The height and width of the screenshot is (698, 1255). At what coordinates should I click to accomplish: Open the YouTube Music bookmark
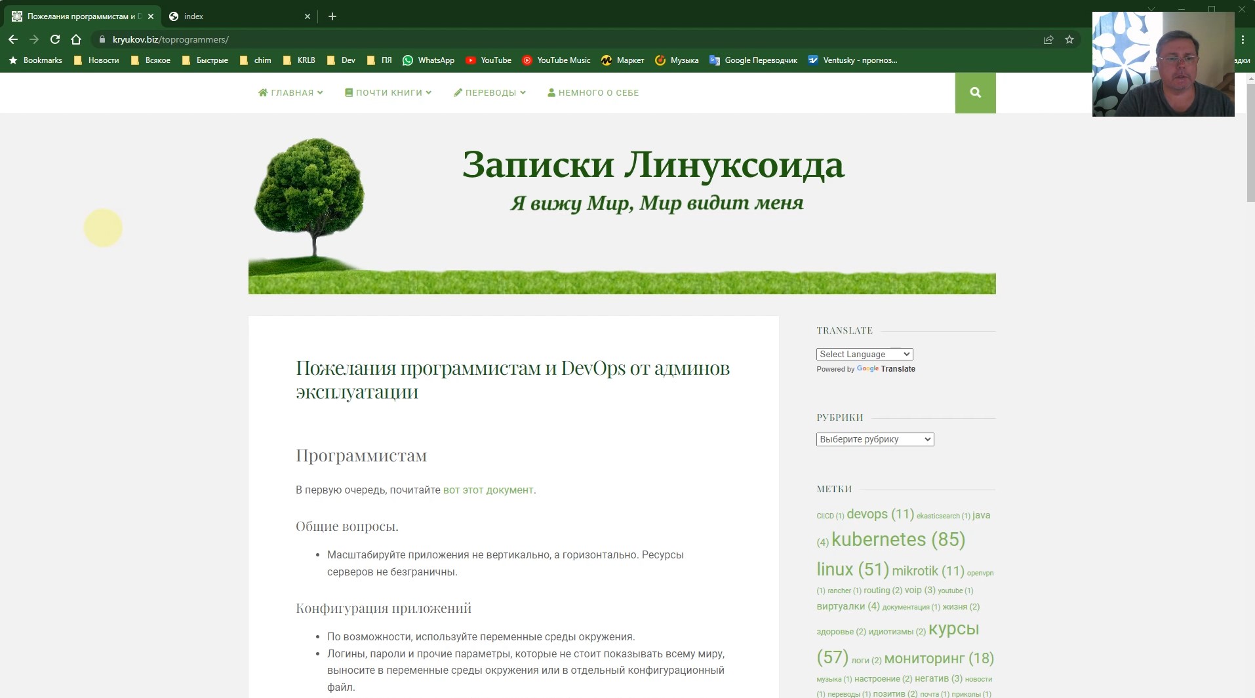(x=556, y=60)
